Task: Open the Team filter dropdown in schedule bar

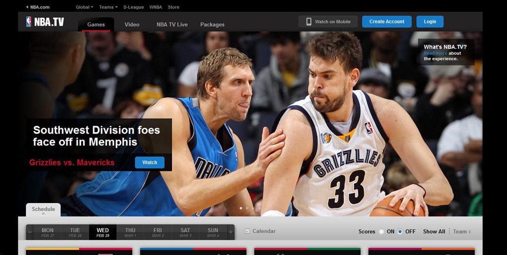Action: pos(462,231)
